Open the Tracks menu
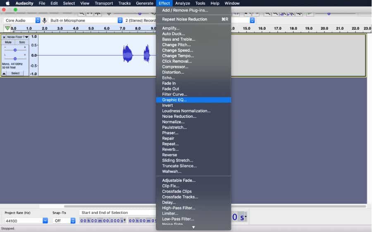Viewport: 372px width, 232px height. point(124,3)
